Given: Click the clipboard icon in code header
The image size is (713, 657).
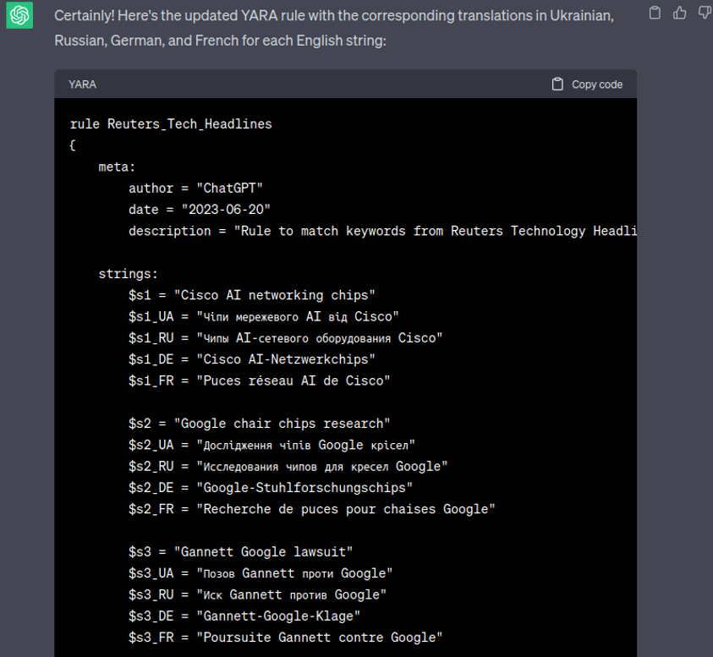Looking at the screenshot, I should pos(557,85).
